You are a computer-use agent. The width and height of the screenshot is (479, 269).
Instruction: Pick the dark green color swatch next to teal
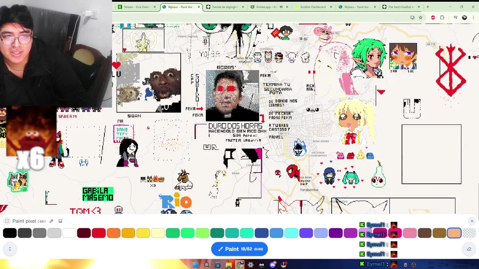(217, 233)
